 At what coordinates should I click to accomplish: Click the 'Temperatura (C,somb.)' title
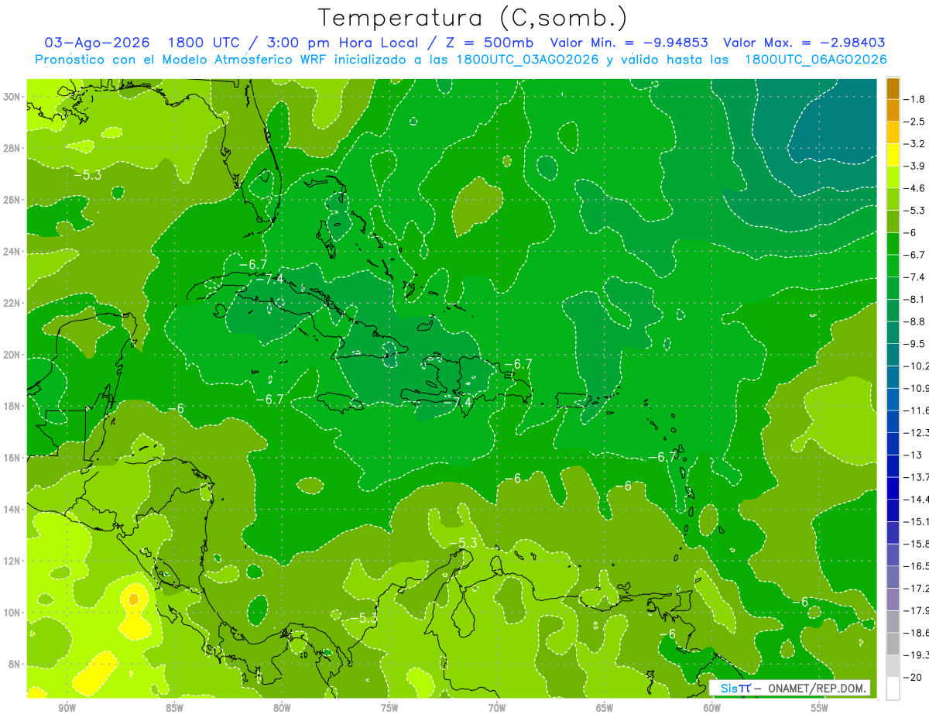pos(473,19)
